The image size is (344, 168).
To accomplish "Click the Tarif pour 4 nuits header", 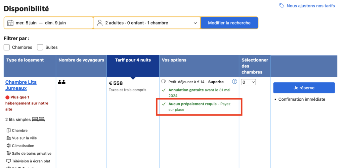I will pyautogui.click(x=133, y=60).
